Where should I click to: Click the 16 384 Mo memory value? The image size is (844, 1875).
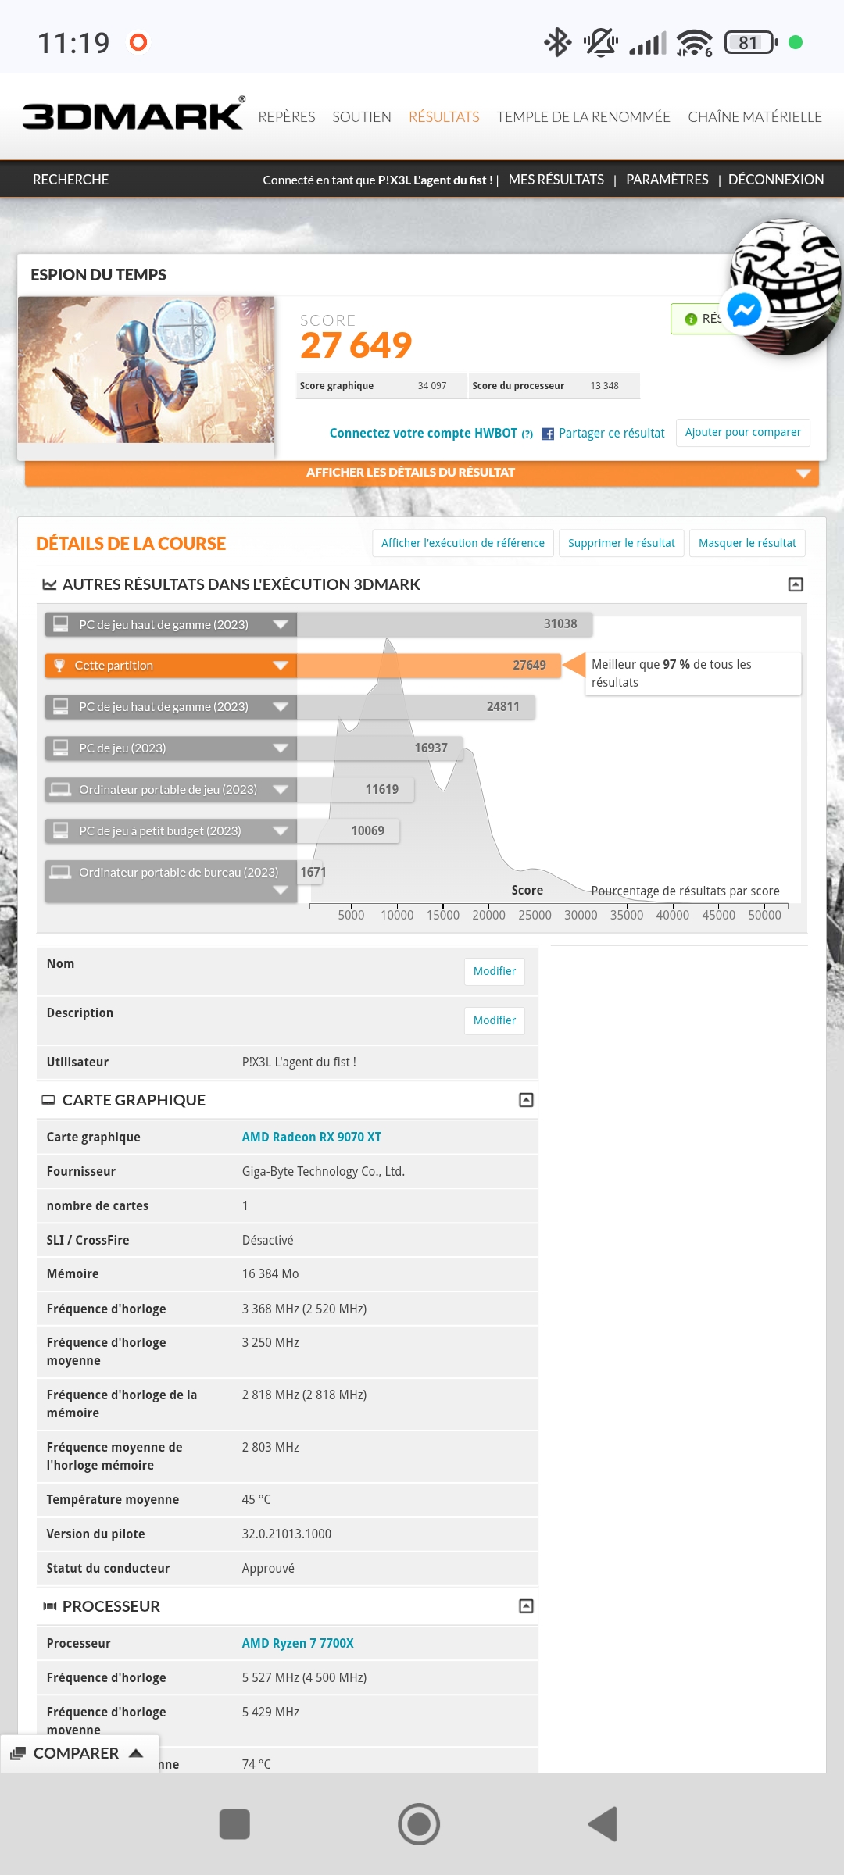coord(270,1274)
